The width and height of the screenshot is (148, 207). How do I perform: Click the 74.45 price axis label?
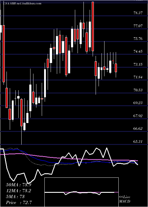(x=138, y=51)
